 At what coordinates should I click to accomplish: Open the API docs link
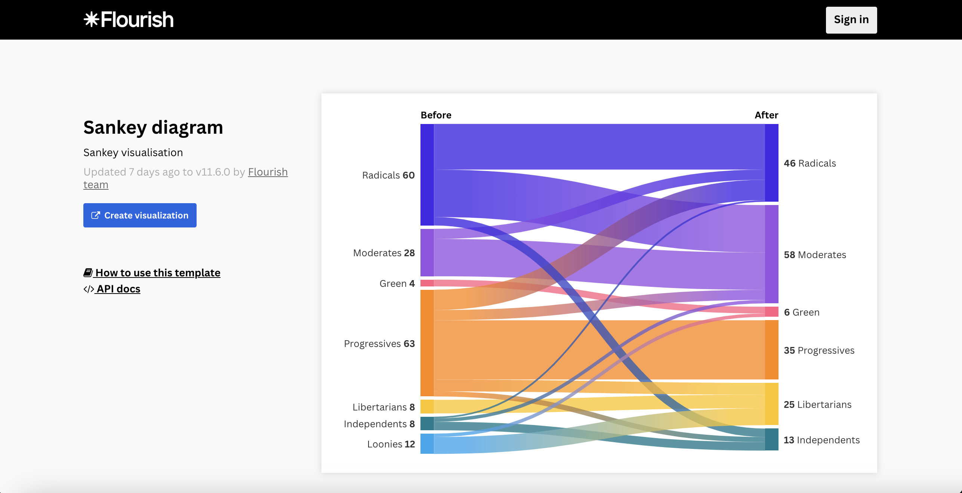pos(112,289)
